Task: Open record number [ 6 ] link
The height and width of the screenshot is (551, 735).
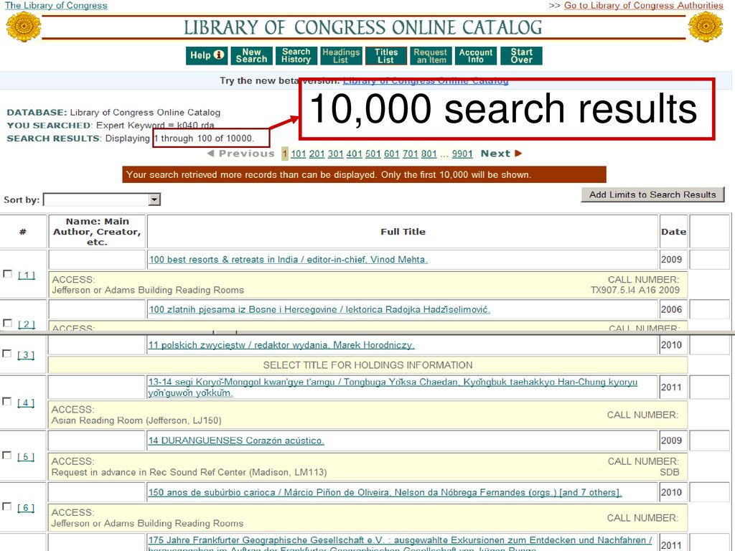Action: [27, 508]
